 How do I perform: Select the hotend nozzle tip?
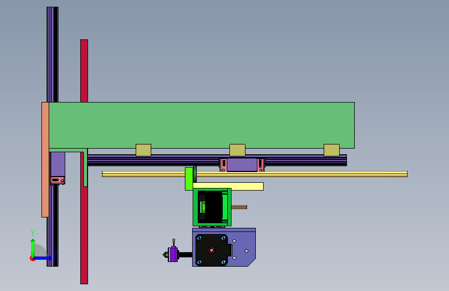(x=165, y=255)
